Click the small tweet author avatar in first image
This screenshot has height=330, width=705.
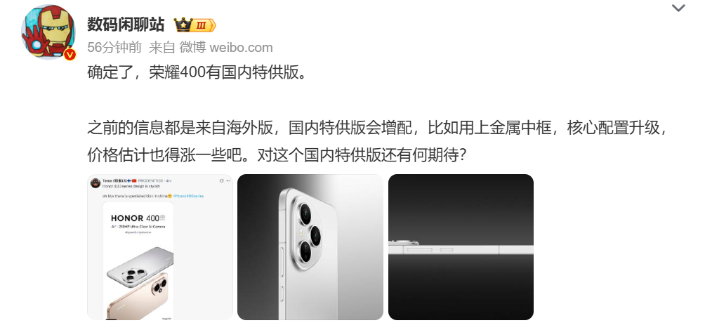click(x=95, y=183)
